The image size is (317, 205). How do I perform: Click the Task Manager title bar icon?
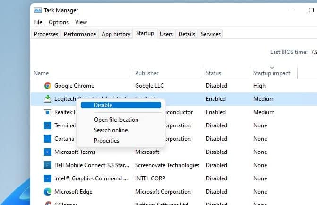point(38,10)
